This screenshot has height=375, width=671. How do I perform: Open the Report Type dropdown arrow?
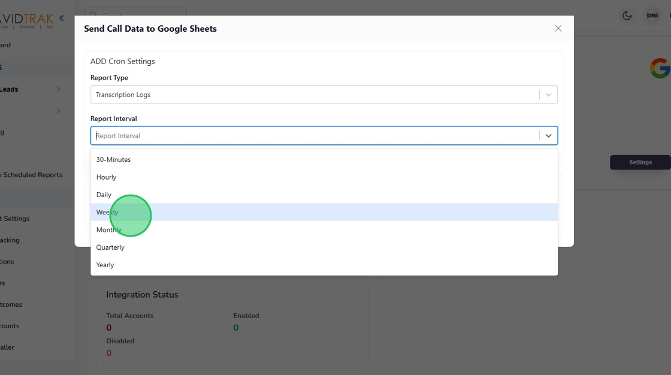pos(548,95)
